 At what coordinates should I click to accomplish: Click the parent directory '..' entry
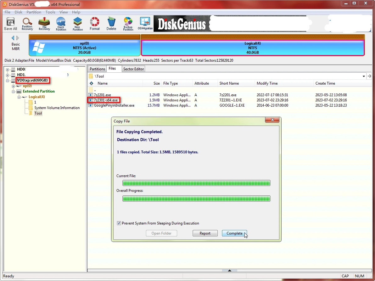pos(95,90)
